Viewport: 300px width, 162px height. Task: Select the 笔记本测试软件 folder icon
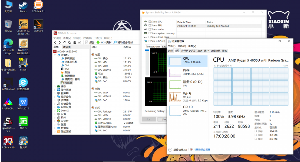(x=8, y=66)
